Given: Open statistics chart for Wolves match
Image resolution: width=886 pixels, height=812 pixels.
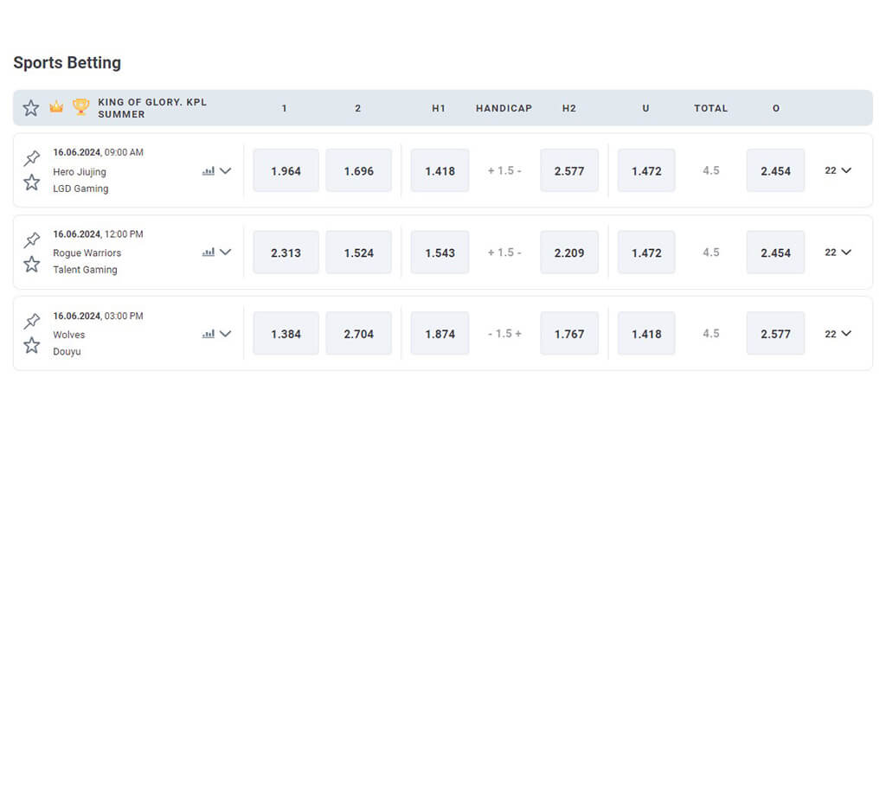Looking at the screenshot, I should pos(209,334).
